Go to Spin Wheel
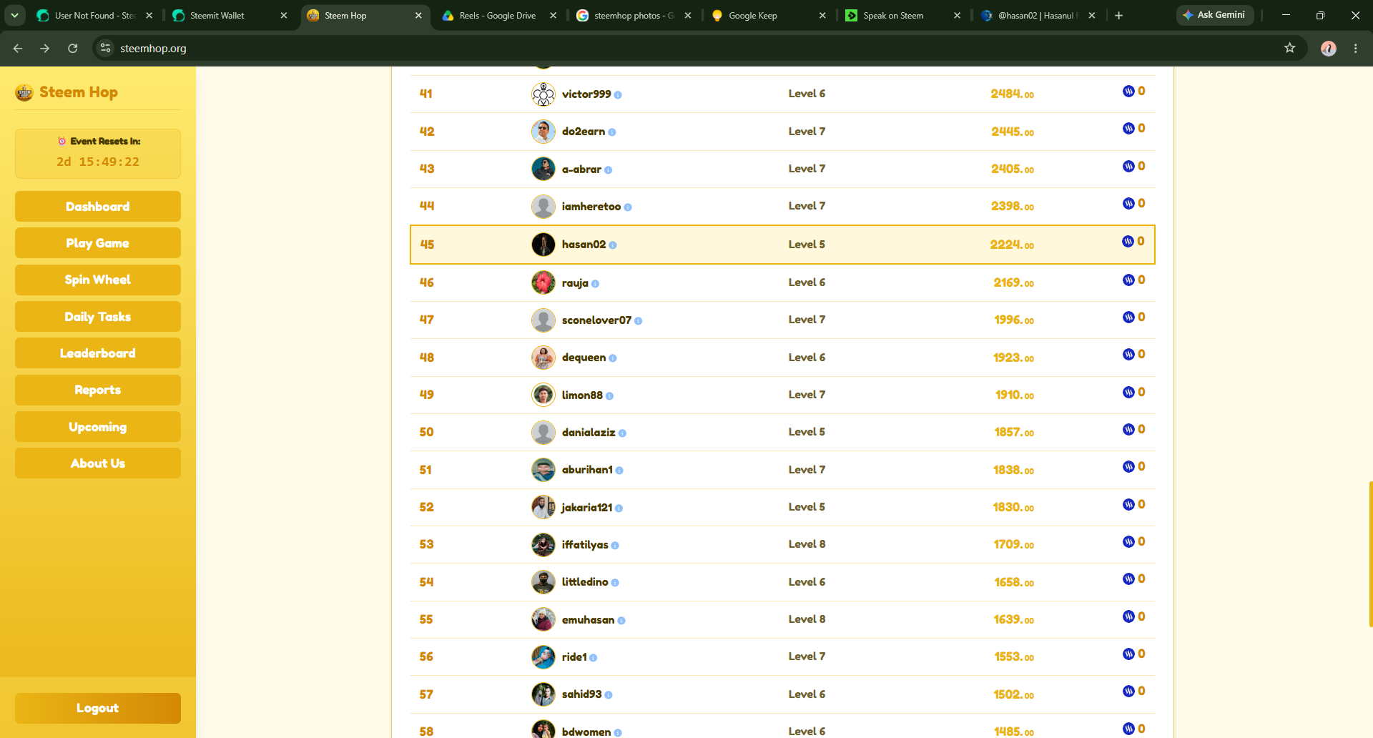The image size is (1373, 738). point(98,280)
